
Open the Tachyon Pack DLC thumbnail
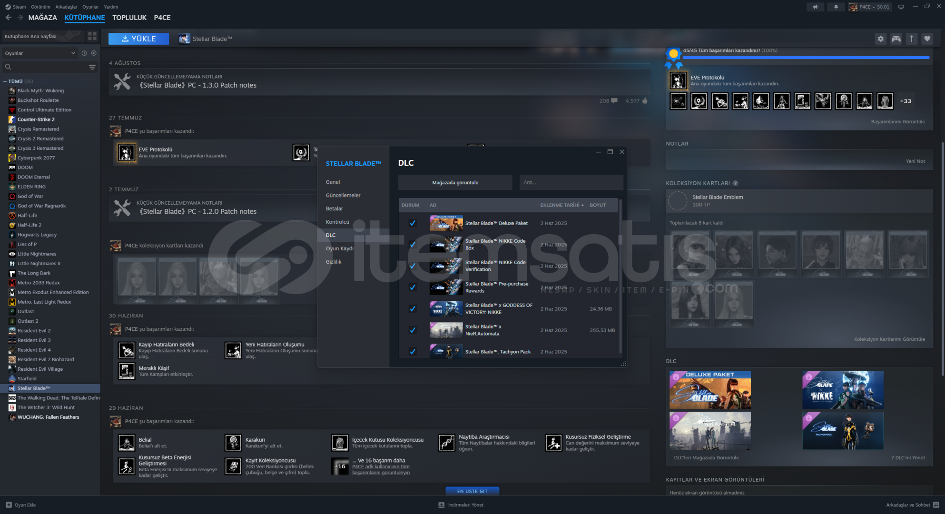pos(843,431)
